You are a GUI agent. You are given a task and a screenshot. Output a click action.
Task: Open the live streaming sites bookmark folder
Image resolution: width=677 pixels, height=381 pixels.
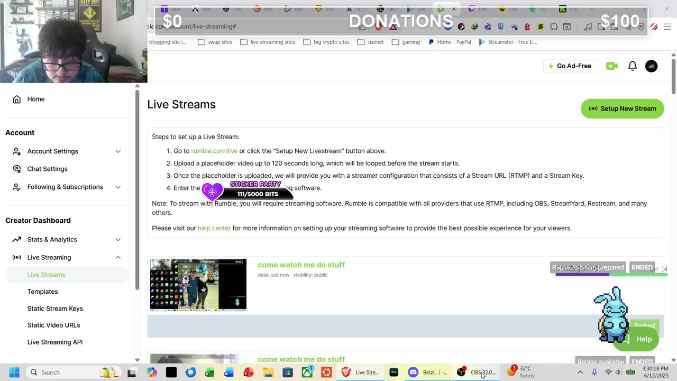[267, 42]
